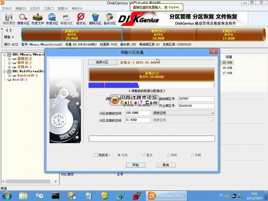Image resolution: width=268 pixels, height=201 pixels.
Task: Click the blue data allocation usage bar
Action: pyautogui.click(x=151, y=85)
